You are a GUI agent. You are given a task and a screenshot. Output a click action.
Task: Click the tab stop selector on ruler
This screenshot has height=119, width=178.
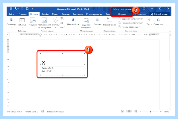pyautogui.click(x=8, y=35)
